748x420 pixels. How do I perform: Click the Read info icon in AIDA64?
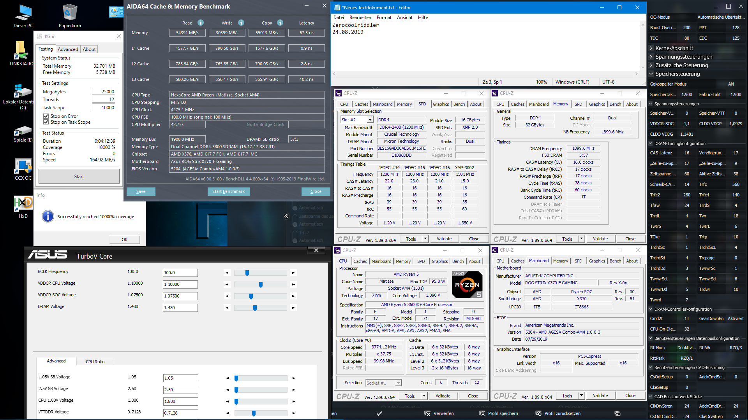point(201,23)
